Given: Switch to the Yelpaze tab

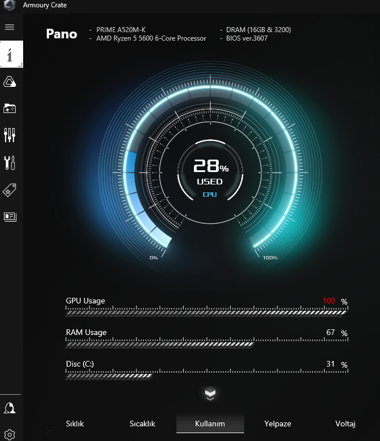Looking at the screenshot, I should click(277, 424).
